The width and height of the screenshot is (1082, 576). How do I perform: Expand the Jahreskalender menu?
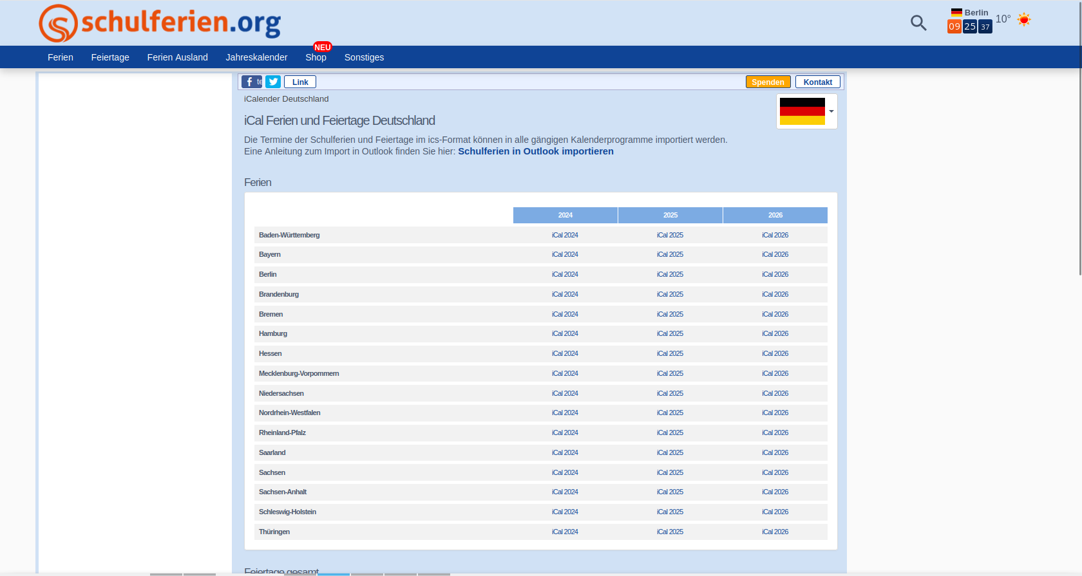[256, 57]
